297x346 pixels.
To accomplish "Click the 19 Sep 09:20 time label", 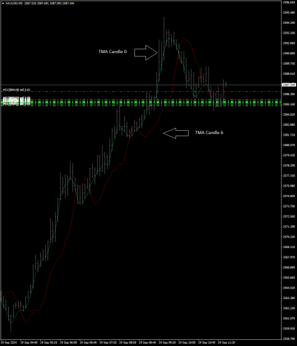I will [168, 343].
